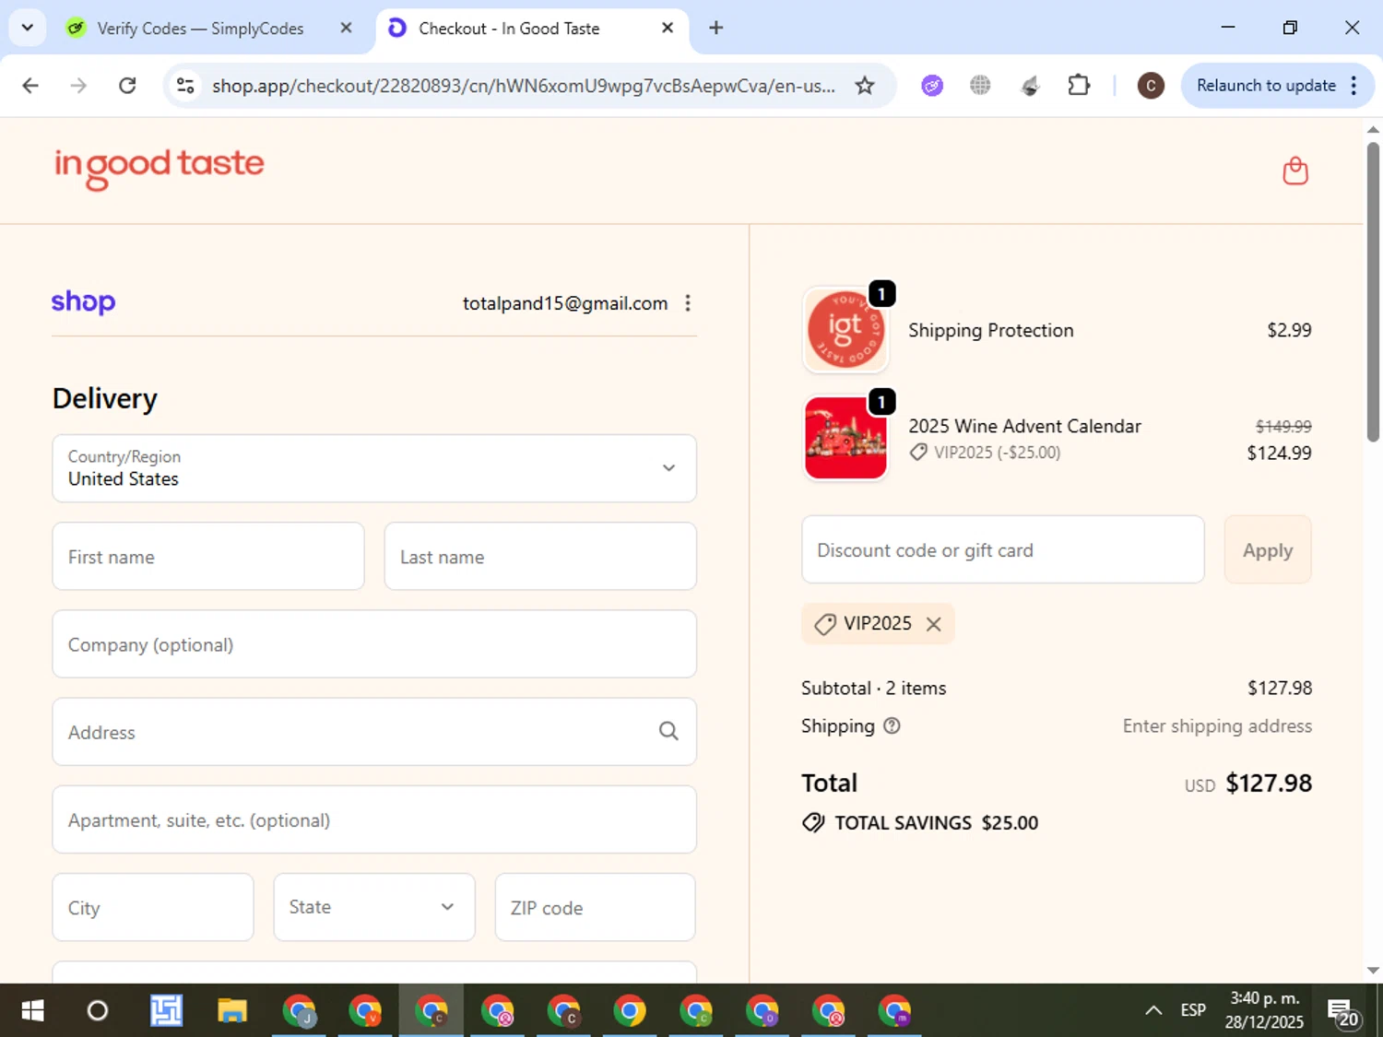Expand the Country/Region dropdown
The height and width of the screenshot is (1037, 1383).
(x=374, y=468)
